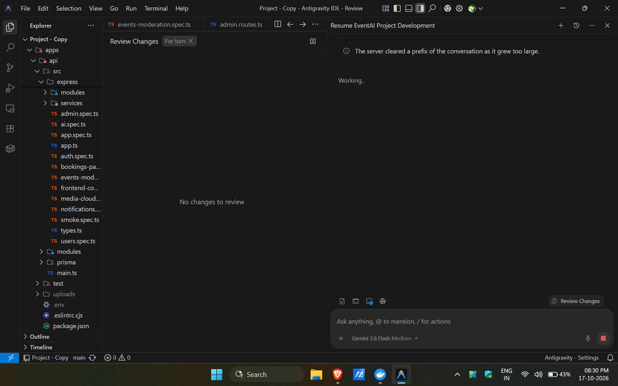Toggle primary side bar layout button
Image resolution: width=618 pixels, height=386 pixels.
(x=397, y=8)
